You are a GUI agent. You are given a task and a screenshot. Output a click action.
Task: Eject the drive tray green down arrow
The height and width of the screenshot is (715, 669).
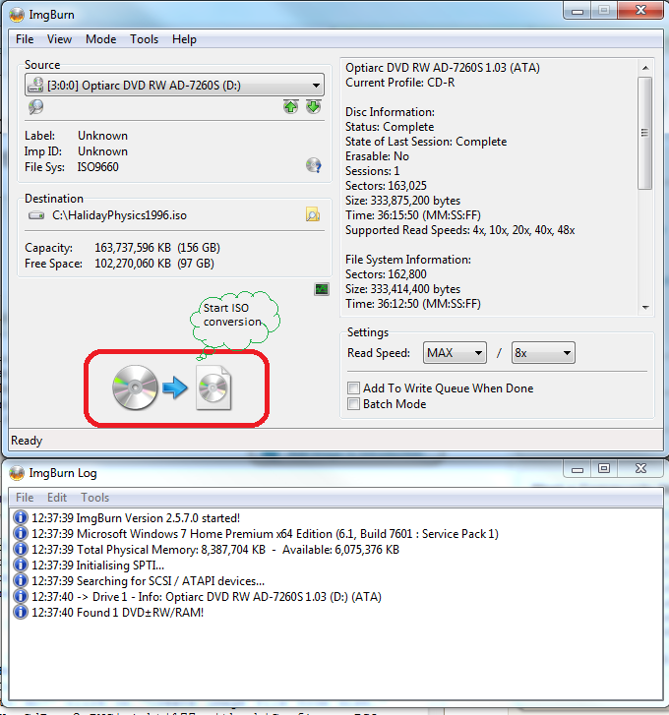313,106
